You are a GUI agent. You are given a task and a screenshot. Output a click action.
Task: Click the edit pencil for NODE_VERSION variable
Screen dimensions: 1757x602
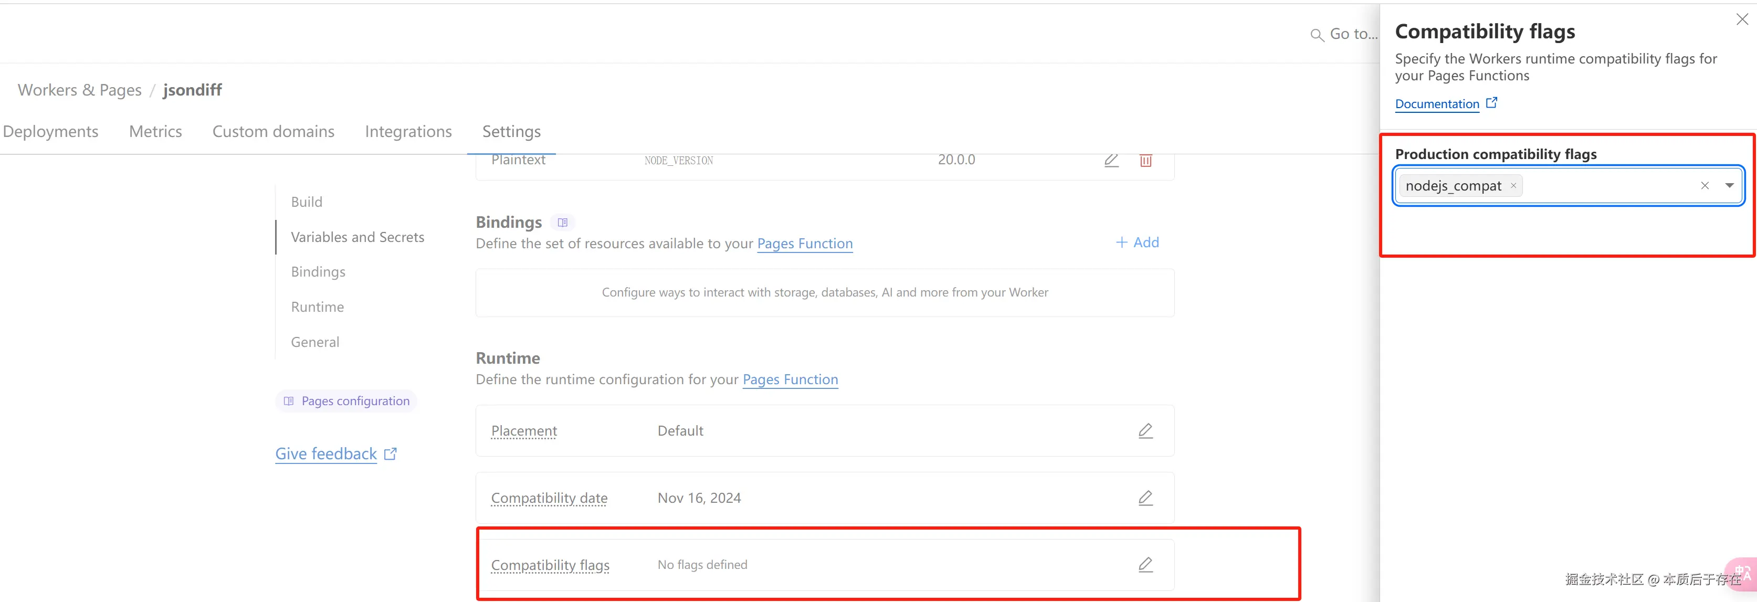(1111, 160)
